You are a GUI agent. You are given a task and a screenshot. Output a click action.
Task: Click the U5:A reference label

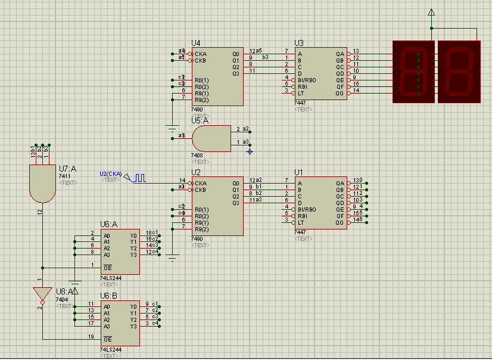[x=200, y=121]
